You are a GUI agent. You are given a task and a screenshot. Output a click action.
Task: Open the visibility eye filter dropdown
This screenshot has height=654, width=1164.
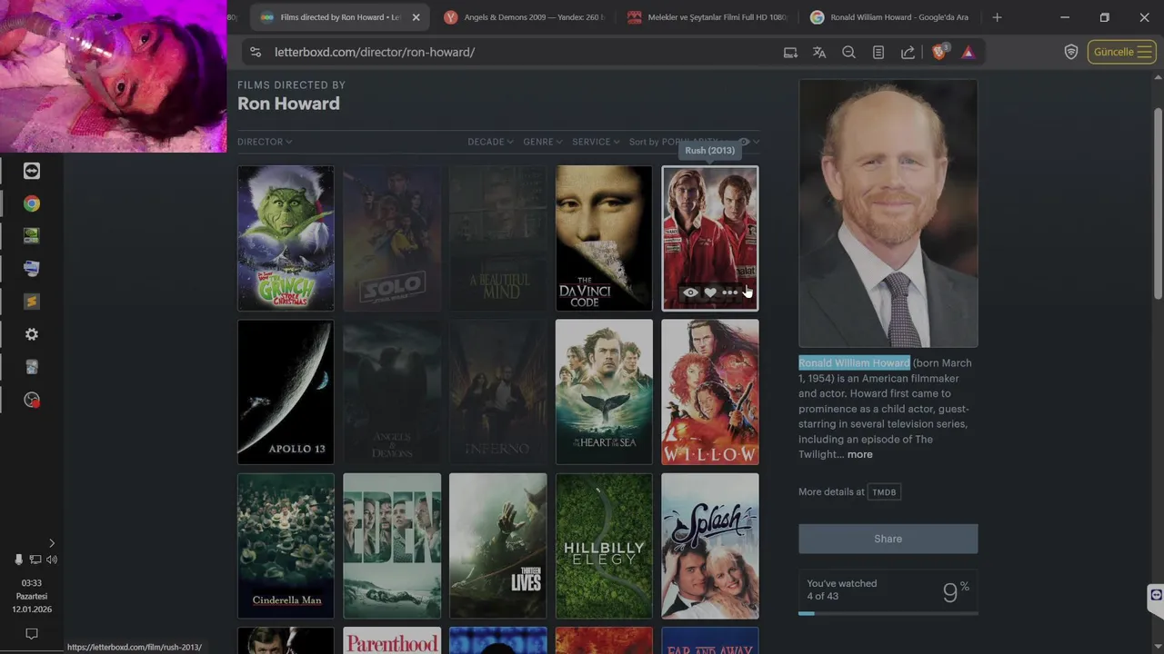748,142
